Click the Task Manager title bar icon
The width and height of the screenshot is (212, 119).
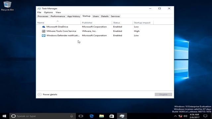click(x=39, y=9)
